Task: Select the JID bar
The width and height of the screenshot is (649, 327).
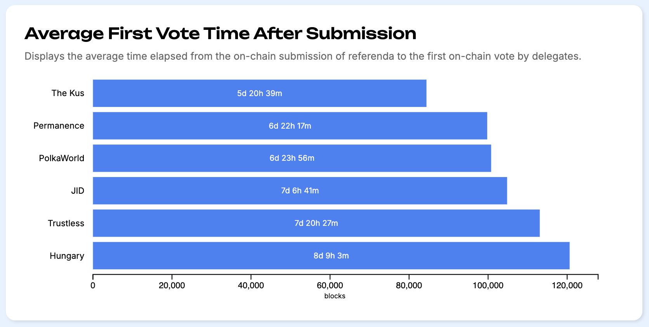Action: [300, 191]
